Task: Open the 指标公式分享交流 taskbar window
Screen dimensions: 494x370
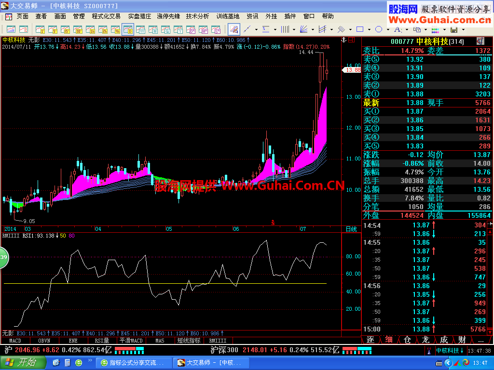Action: [133, 363]
